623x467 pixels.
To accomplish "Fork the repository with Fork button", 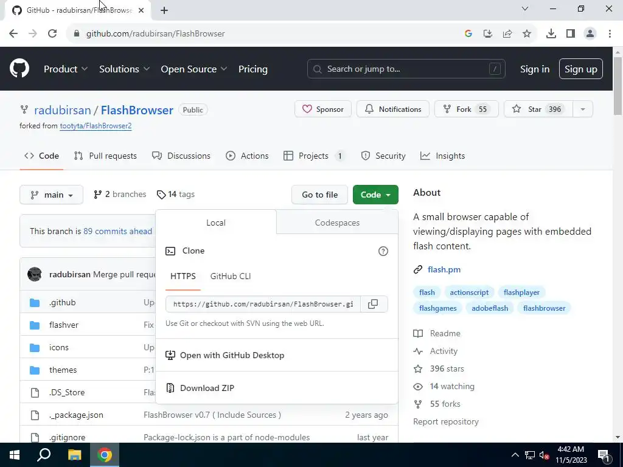I will click(467, 109).
